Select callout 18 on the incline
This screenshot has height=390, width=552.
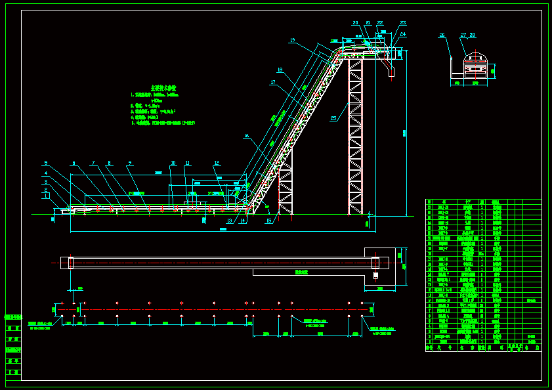(280, 70)
